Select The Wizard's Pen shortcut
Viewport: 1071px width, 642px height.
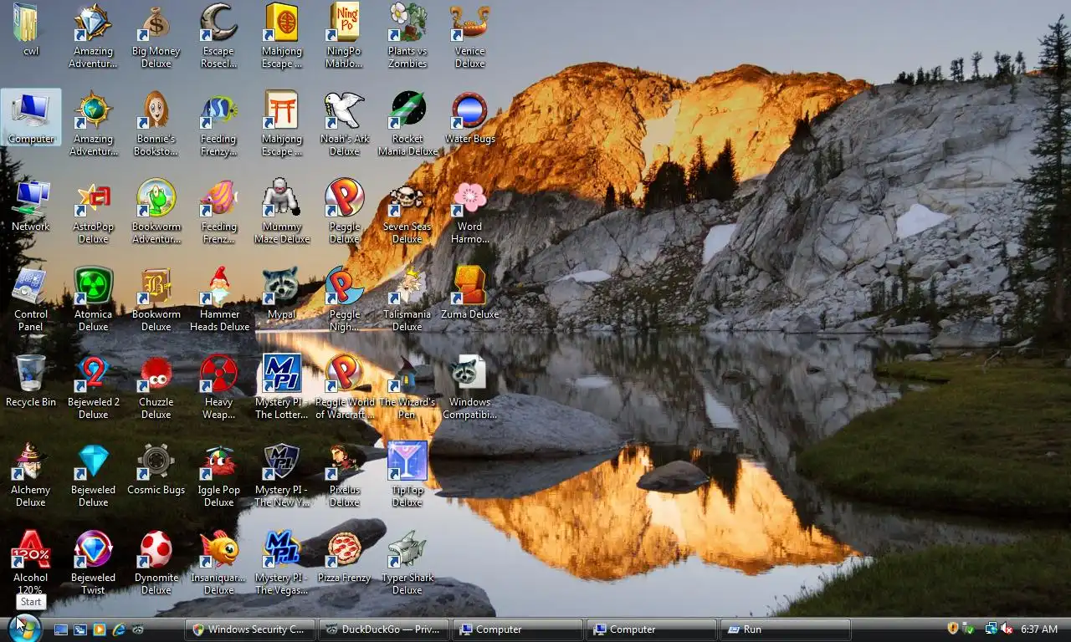coord(407,387)
